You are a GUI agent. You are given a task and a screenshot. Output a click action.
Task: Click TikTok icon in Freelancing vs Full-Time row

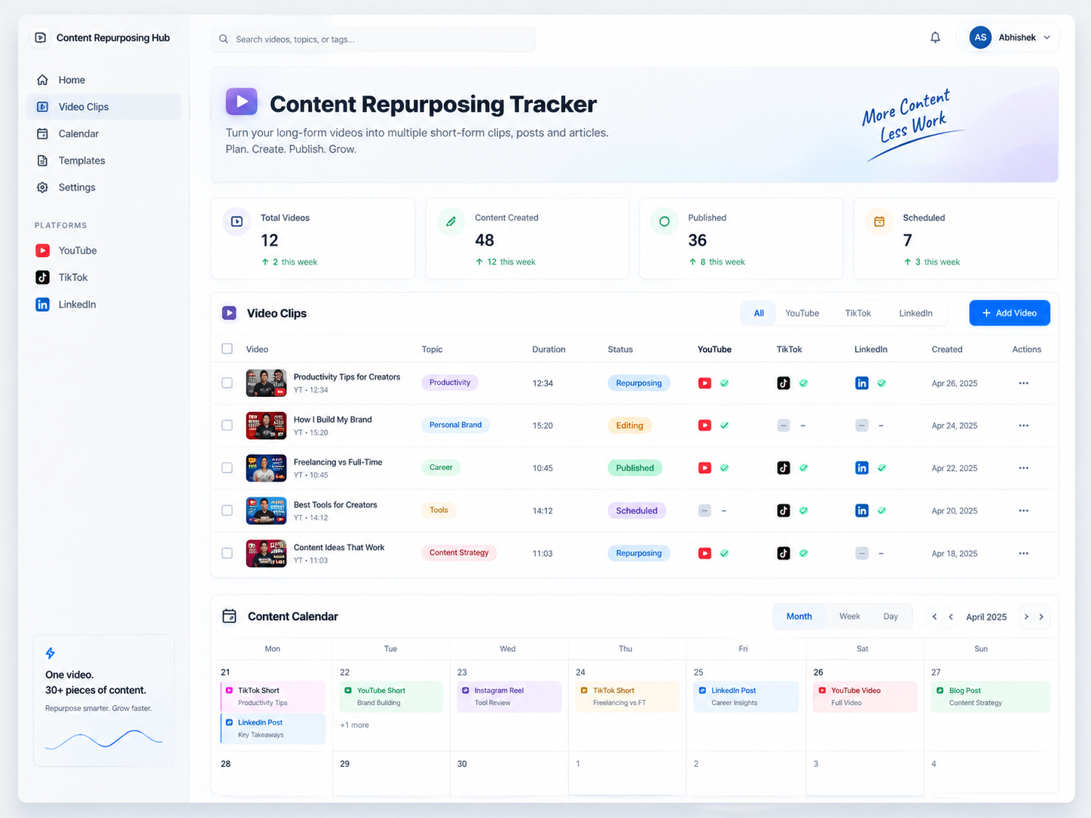coord(784,468)
